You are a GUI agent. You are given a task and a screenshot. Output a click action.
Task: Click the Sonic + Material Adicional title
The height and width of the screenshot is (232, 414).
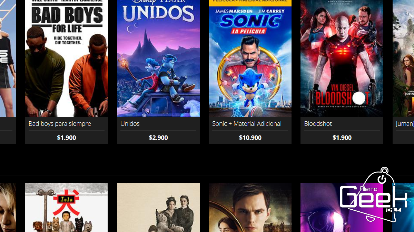pos(247,124)
